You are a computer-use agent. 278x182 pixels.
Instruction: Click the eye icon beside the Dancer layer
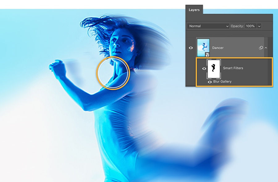tap(191, 48)
